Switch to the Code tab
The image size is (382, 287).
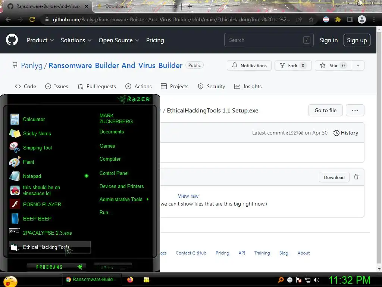pyautogui.click(x=25, y=86)
